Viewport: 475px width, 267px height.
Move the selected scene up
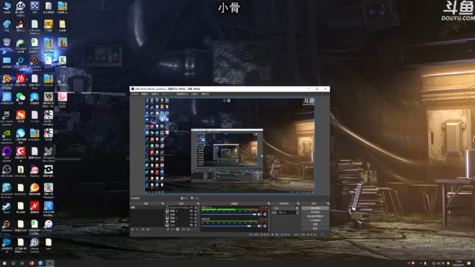[143, 230]
